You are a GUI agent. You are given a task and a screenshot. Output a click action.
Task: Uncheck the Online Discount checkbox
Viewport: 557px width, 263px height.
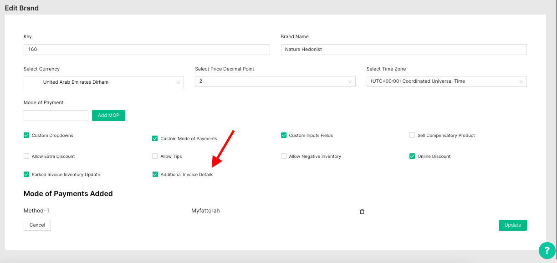pyautogui.click(x=412, y=156)
